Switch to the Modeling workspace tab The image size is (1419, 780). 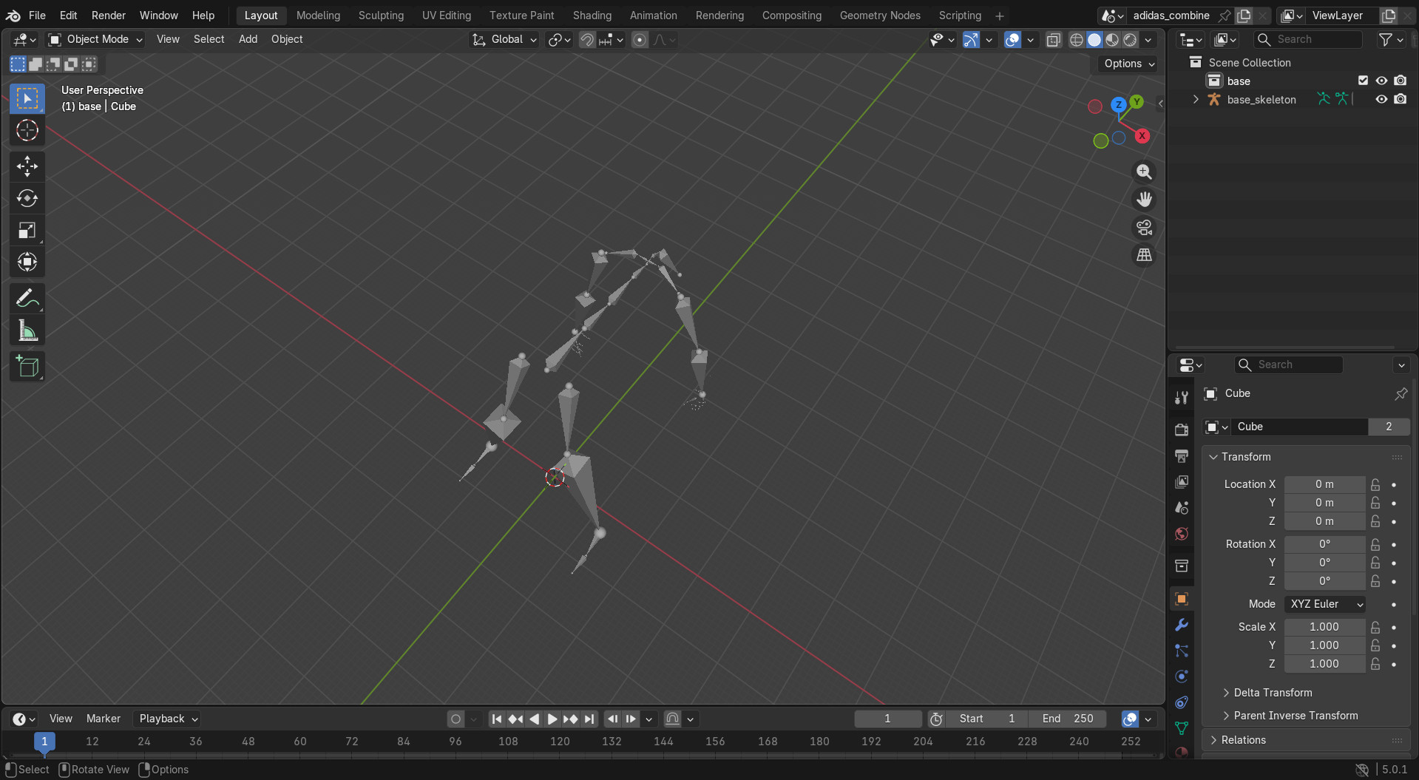pos(318,15)
